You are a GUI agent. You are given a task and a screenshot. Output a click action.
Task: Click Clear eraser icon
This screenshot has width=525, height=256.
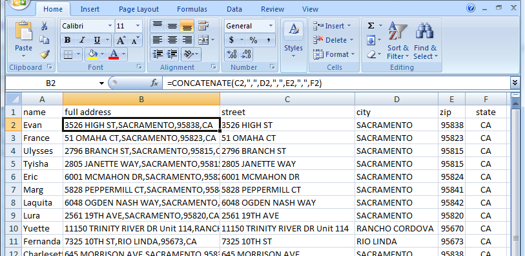coord(371,54)
